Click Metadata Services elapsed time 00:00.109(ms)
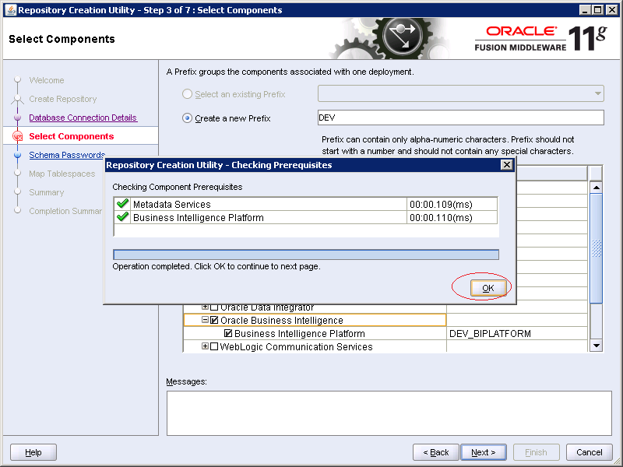This screenshot has height=467, width=623. click(x=441, y=204)
